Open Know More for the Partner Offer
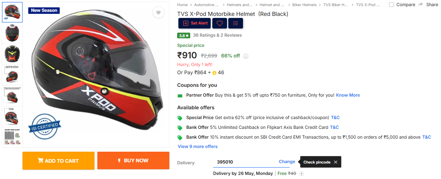Screen dimensions: 441x179 pyautogui.click(x=348, y=95)
